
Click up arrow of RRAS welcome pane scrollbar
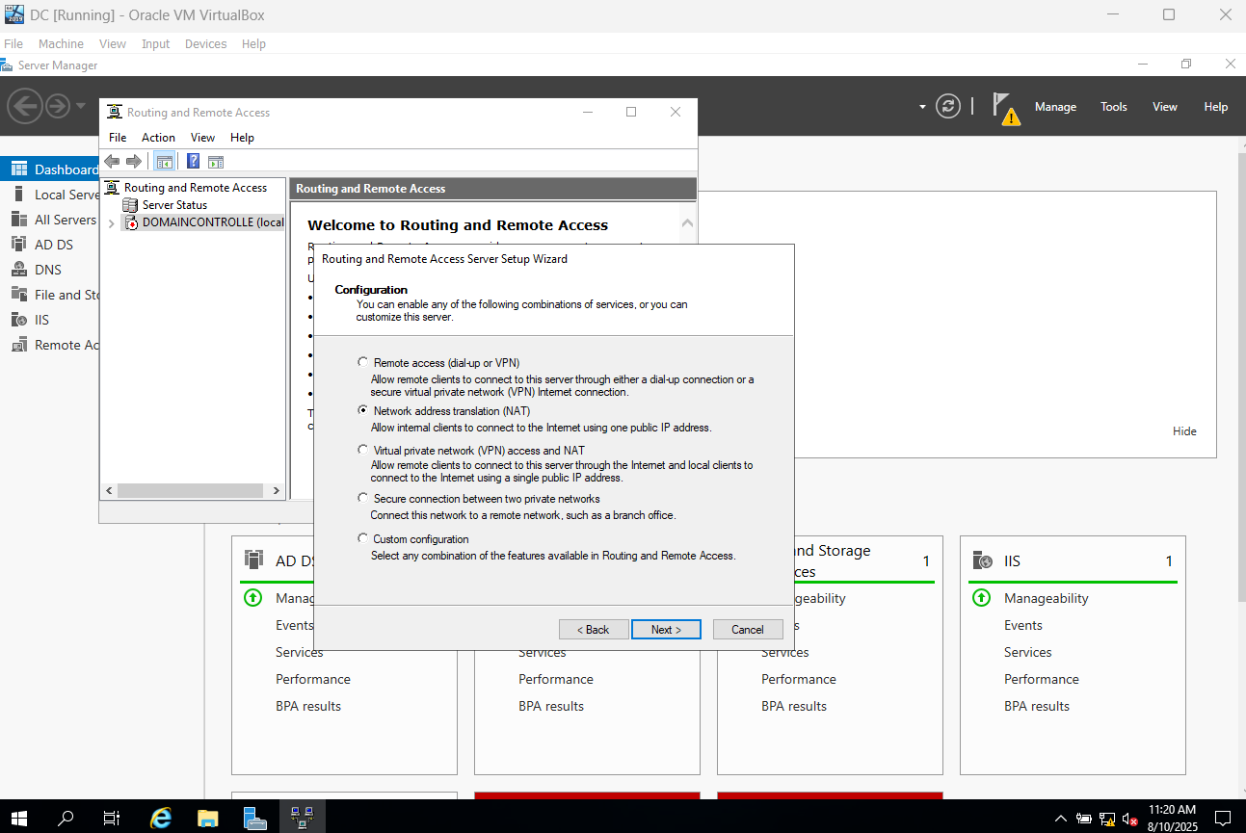pos(687,222)
